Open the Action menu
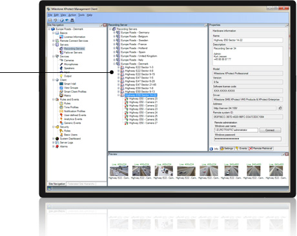The width and height of the screenshot is (297, 236). pyautogui.click(x=72, y=15)
